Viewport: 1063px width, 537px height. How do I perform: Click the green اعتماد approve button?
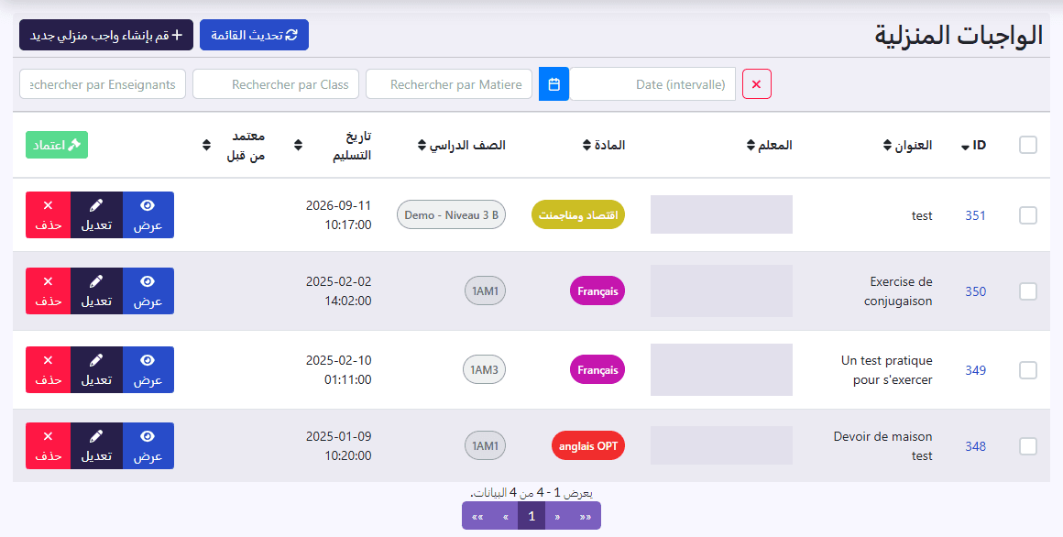click(57, 145)
